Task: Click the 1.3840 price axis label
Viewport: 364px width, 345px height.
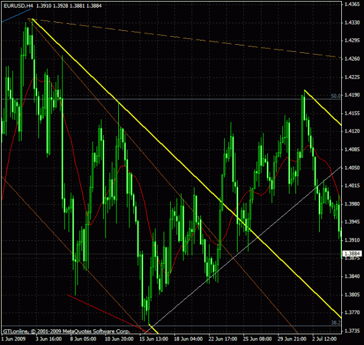Action: 352,276
